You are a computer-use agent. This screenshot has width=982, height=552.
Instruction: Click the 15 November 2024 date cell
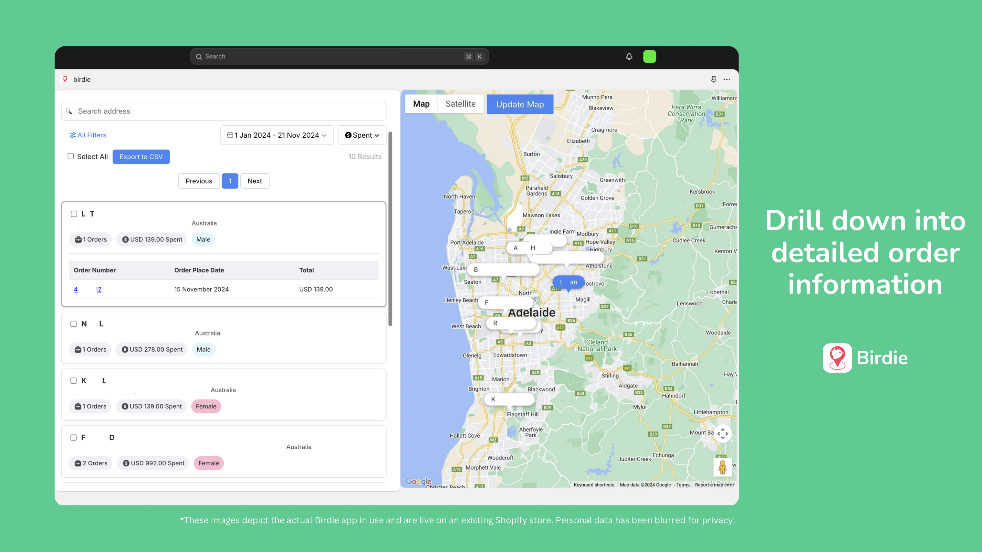[201, 289]
